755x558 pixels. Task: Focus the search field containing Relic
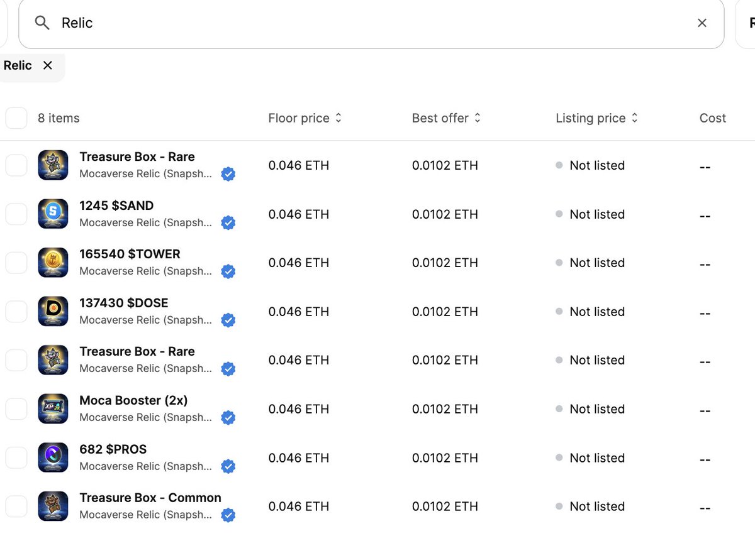tap(371, 23)
